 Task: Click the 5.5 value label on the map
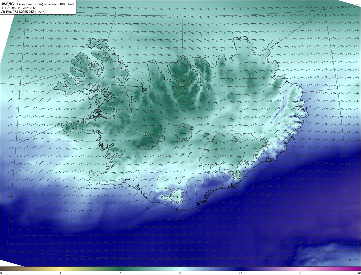click(250, 77)
